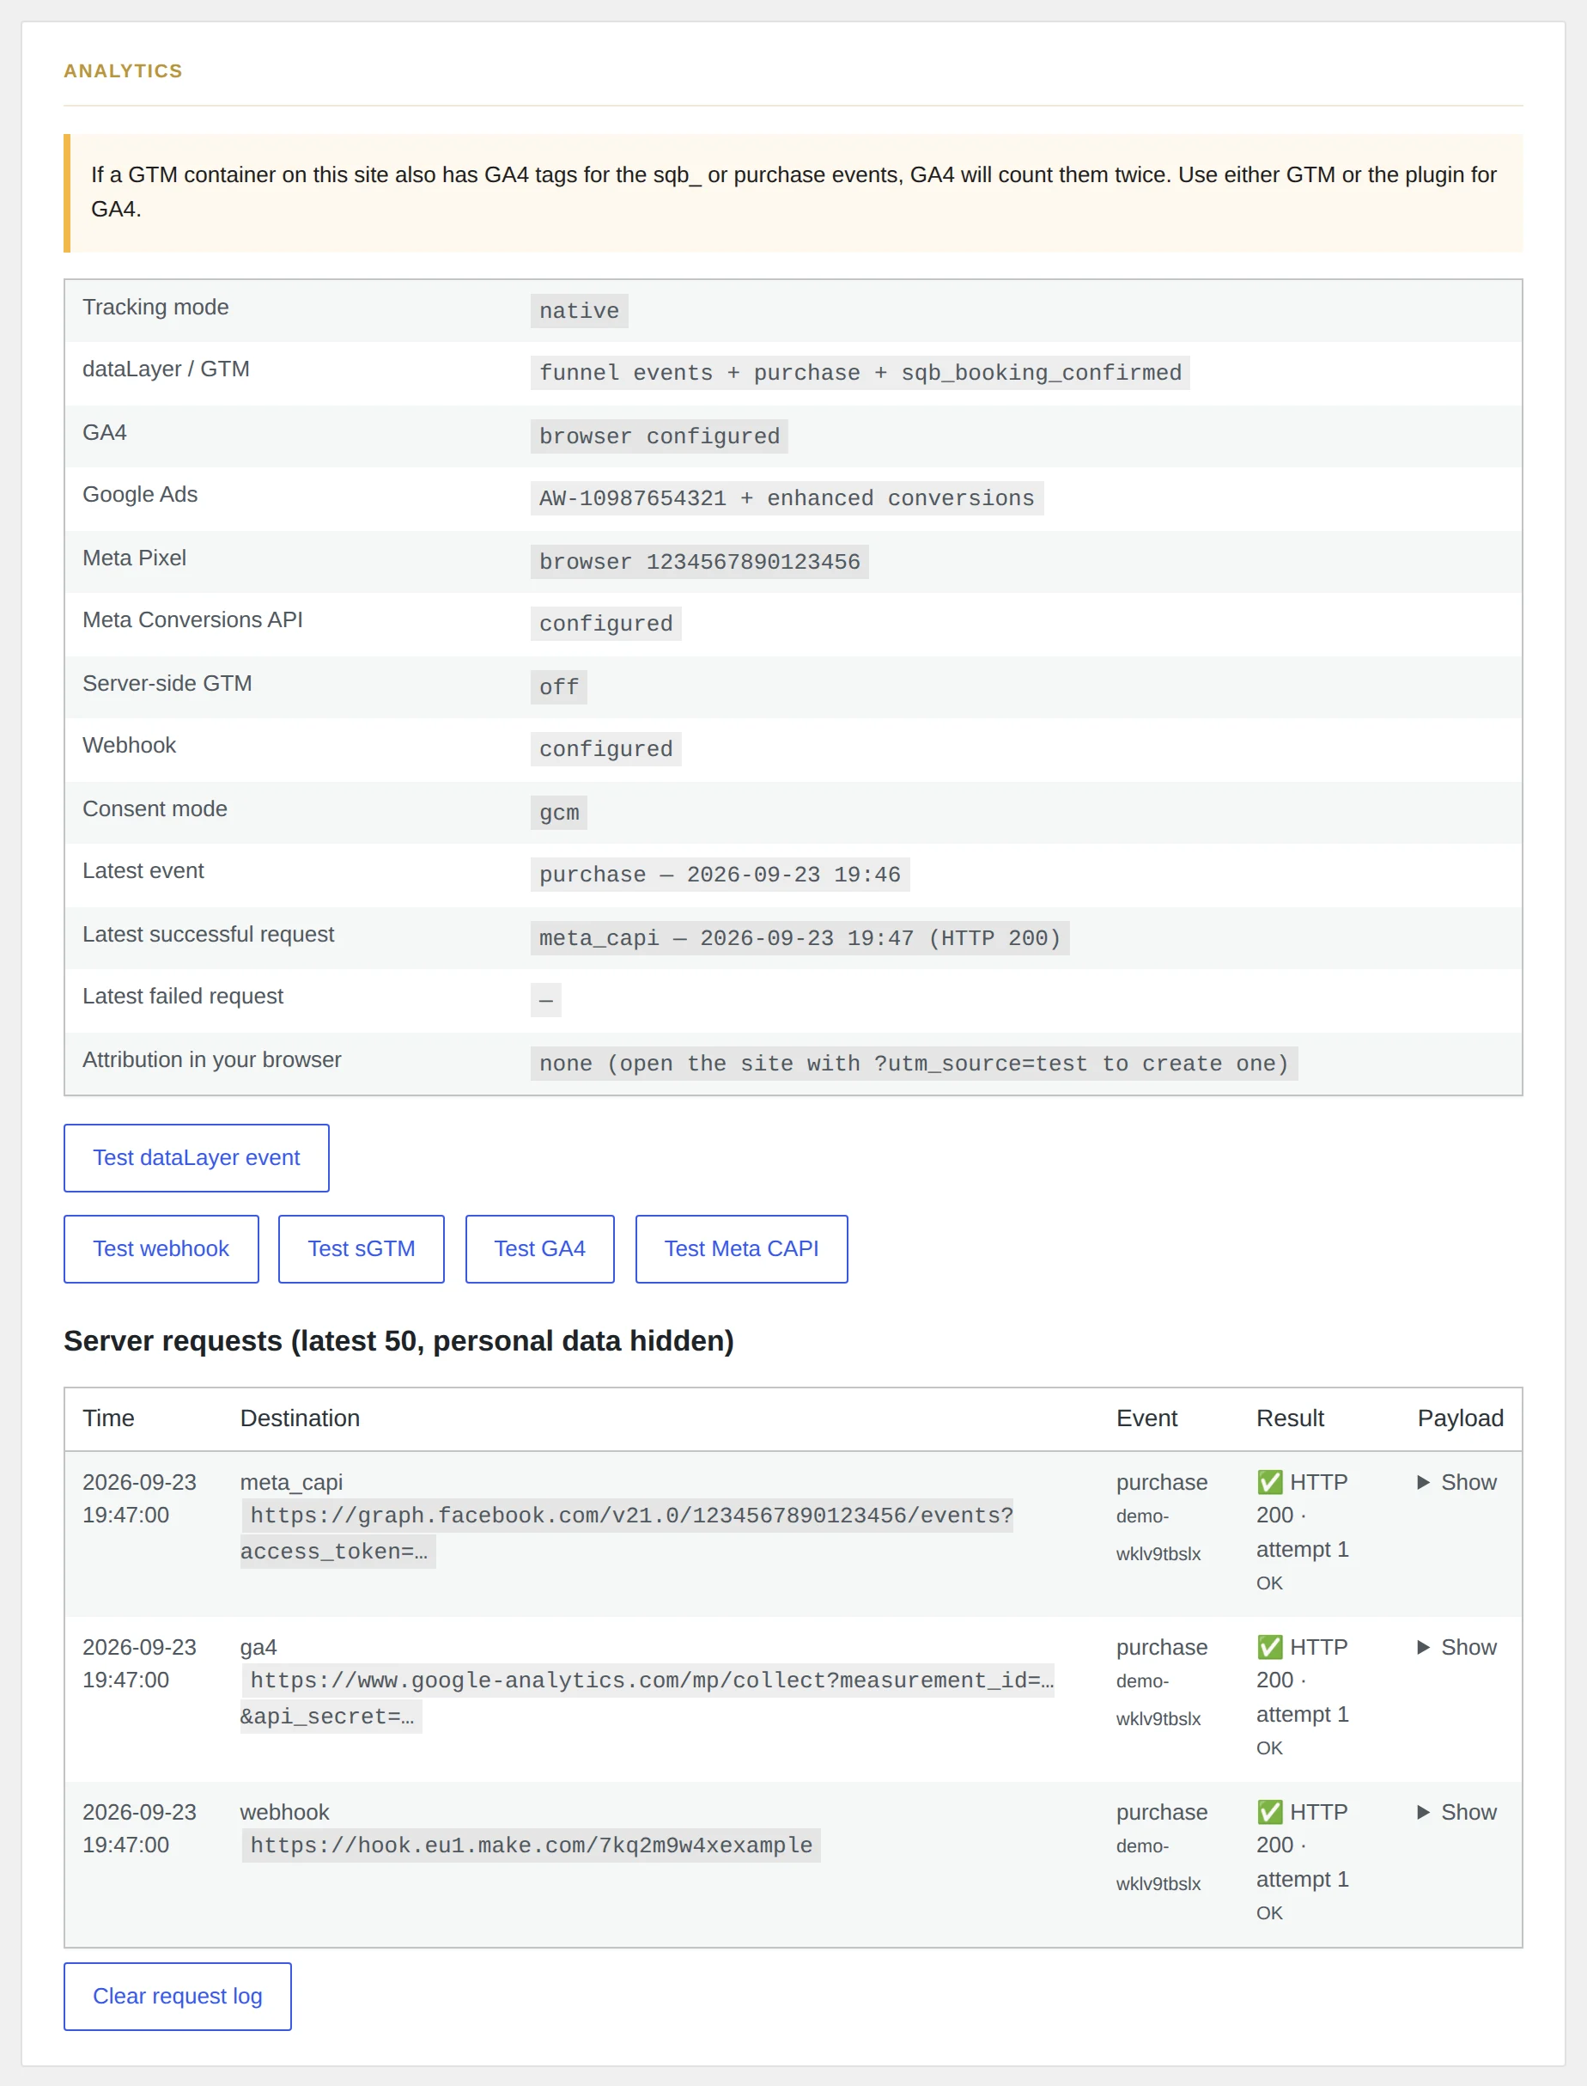The height and width of the screenshot is (2086, 1587).
Task: Select the hook.eu1.make.com webhook URL
Action: click(531, 1845)
